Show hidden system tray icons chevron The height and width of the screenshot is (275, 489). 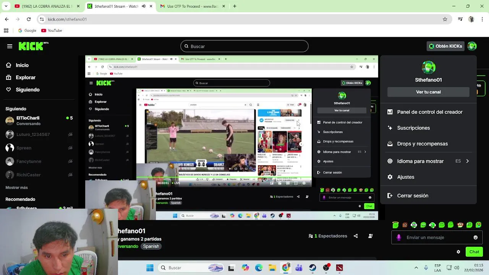416,268
